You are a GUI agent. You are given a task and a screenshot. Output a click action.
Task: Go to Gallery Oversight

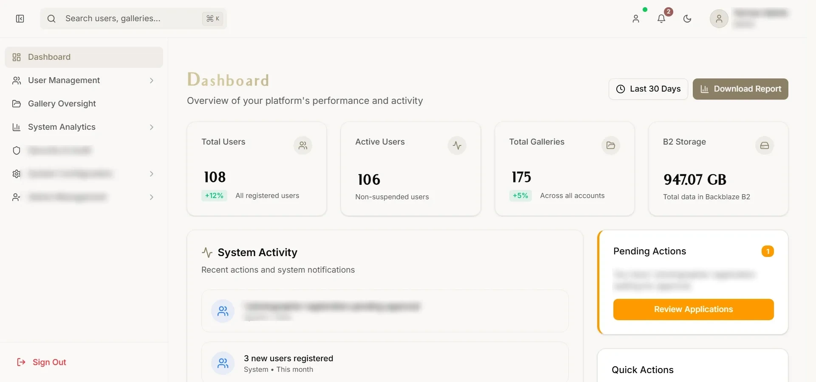pyautogui.click(x=84, y=104)
